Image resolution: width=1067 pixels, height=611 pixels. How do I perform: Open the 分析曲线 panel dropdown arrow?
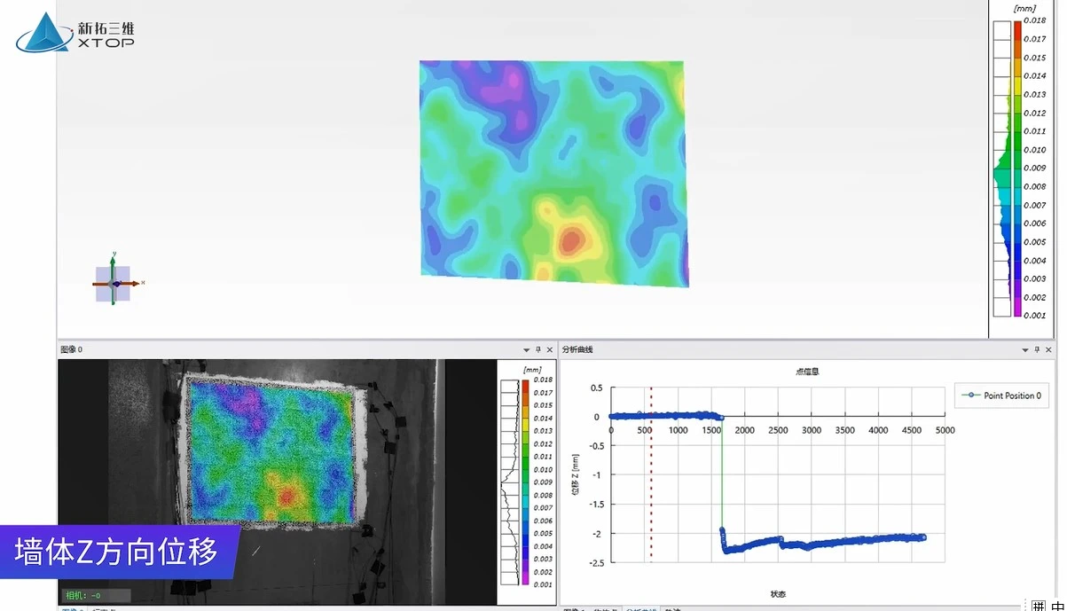[1026, 349]
